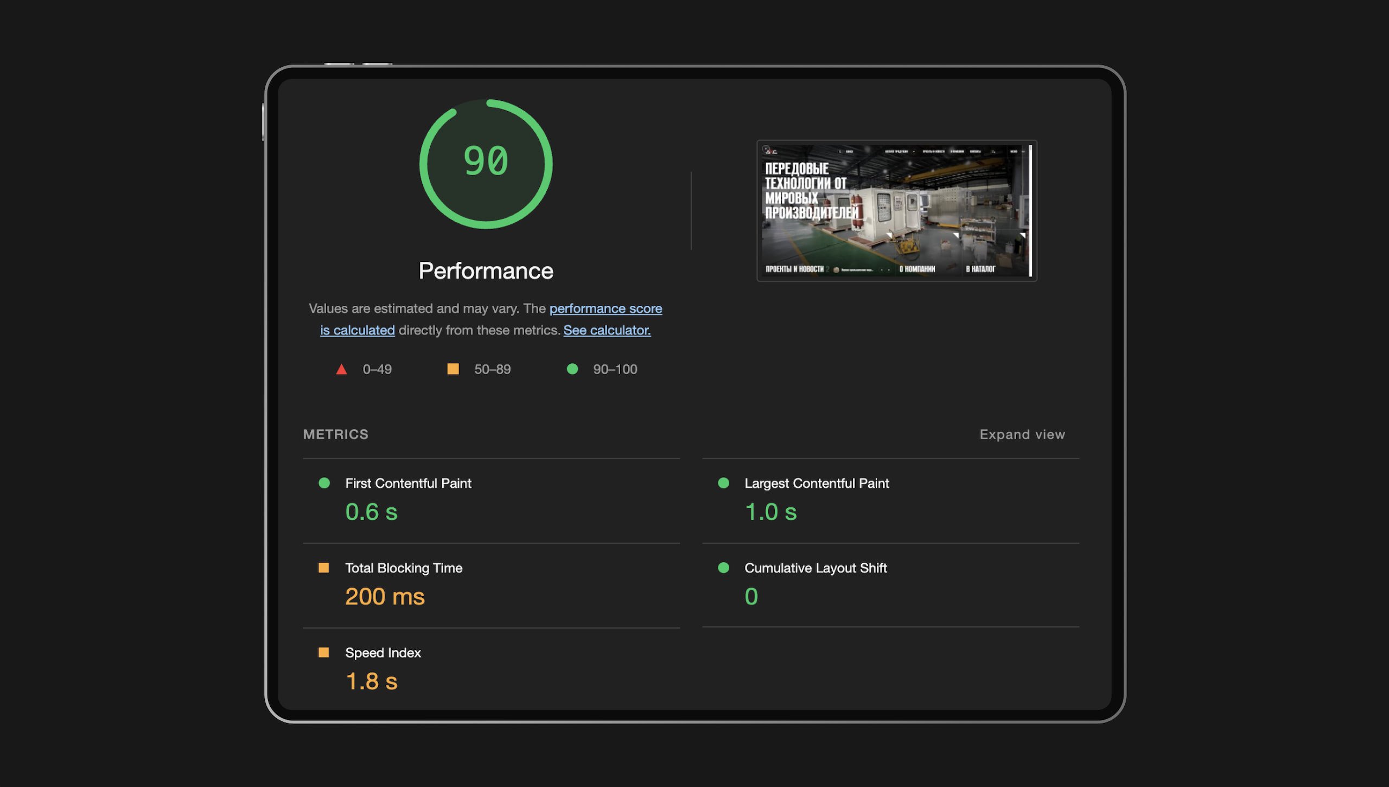The image size is (1389, 787).
Task: Expand the Largest Contentful Paint metric row
Action: tap(816, 483)
